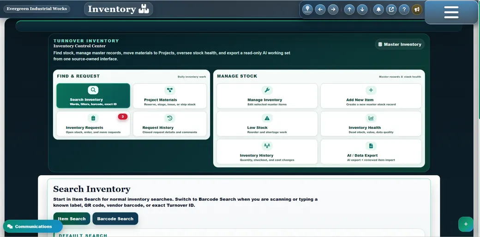The height and width of the screenshot is (237, 480).
Task: Open Master Inventory
Action: point(400,44)
